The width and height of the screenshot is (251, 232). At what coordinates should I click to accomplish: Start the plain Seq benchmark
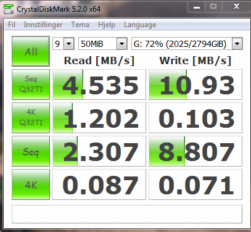point(31,151)
